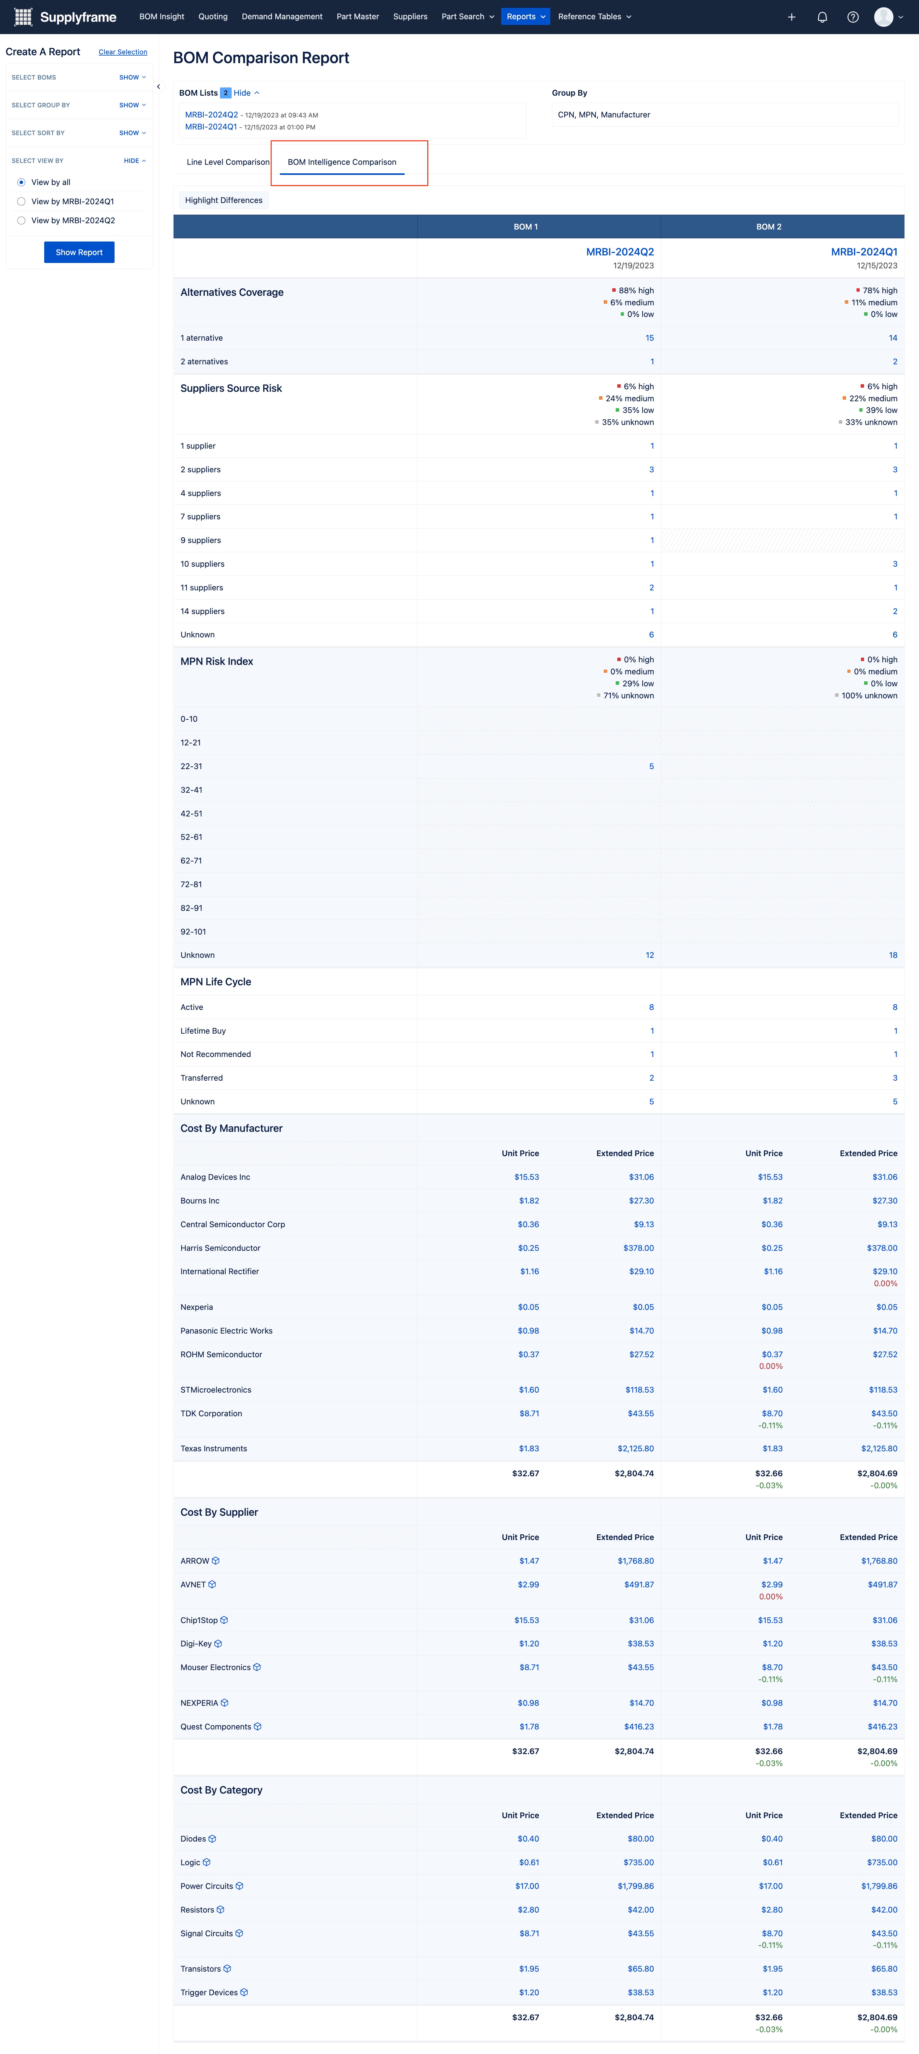Image resolution: width=919 pixels, height=2054 pixels.
Task: Click the cube icon next to Resistors
Action: coord(221,1910)
